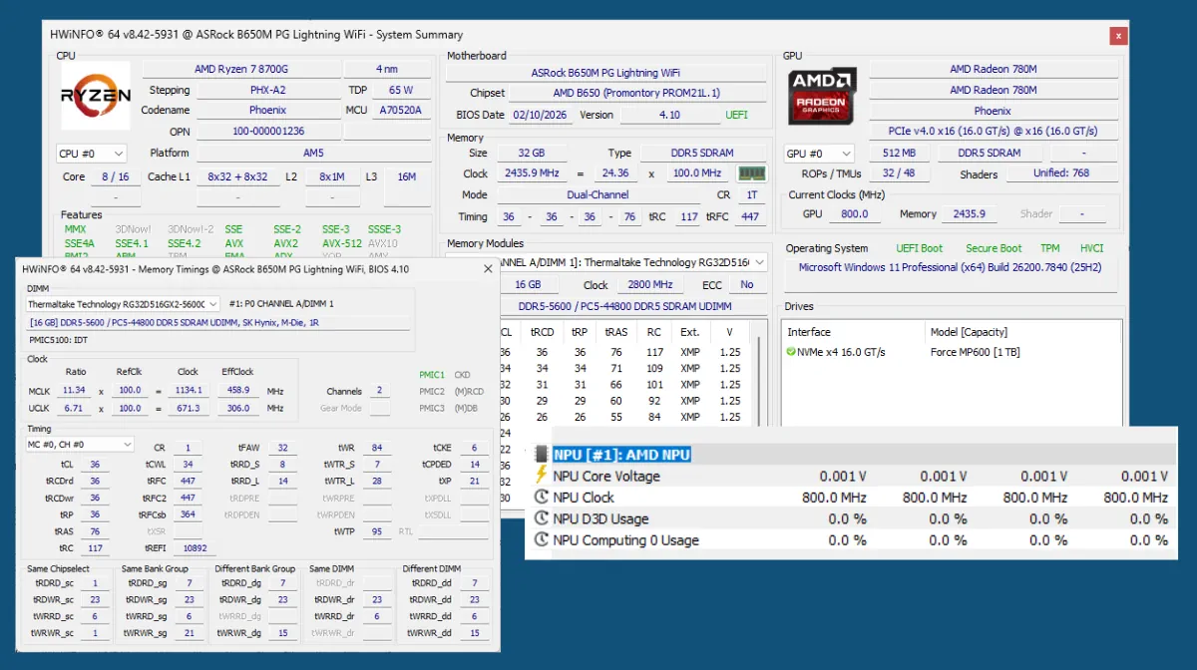Click the SSE4.1 feature flag
The width and height of the screenshot is (1197, 670).
coord(132,243)
